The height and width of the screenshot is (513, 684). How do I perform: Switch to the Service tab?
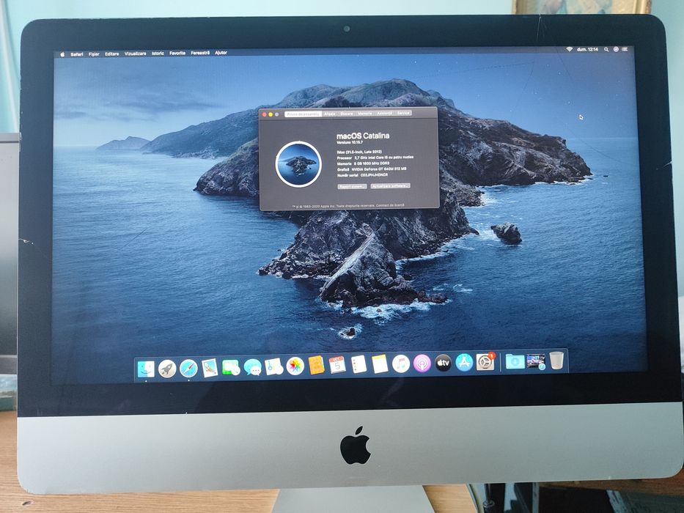click(x=403, y=113)
